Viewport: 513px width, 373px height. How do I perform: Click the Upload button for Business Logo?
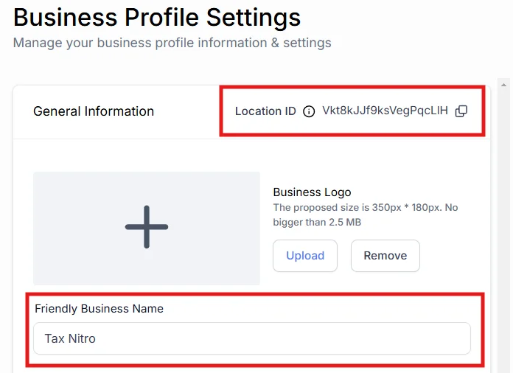(x=305, y=256)
